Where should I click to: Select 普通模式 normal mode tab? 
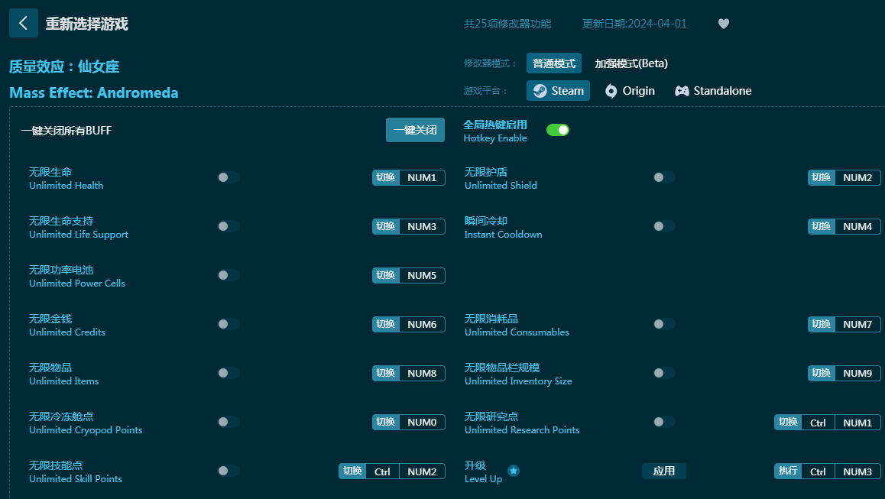[553, 63]
